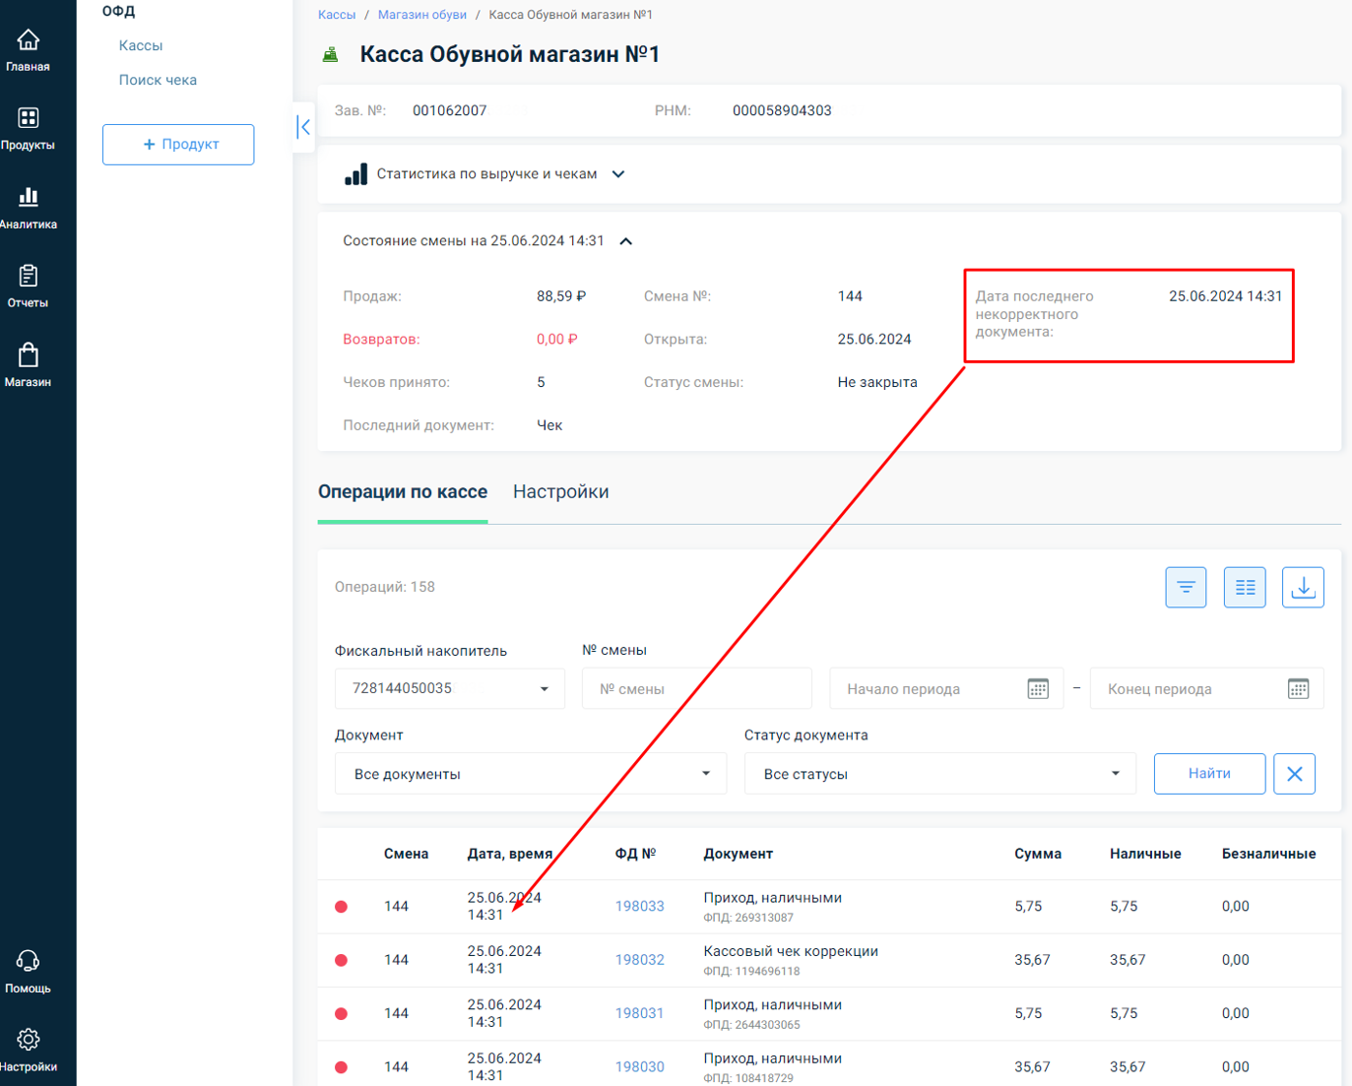Screen dimensions: 1352x1086
Task: Select Поиск чека in ОФД menu
Action: [x=158, y=80]
